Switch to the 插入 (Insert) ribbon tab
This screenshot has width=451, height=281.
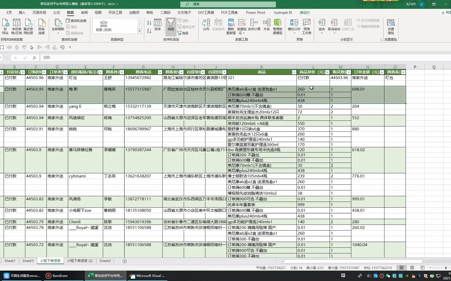[x=22, y=12]
